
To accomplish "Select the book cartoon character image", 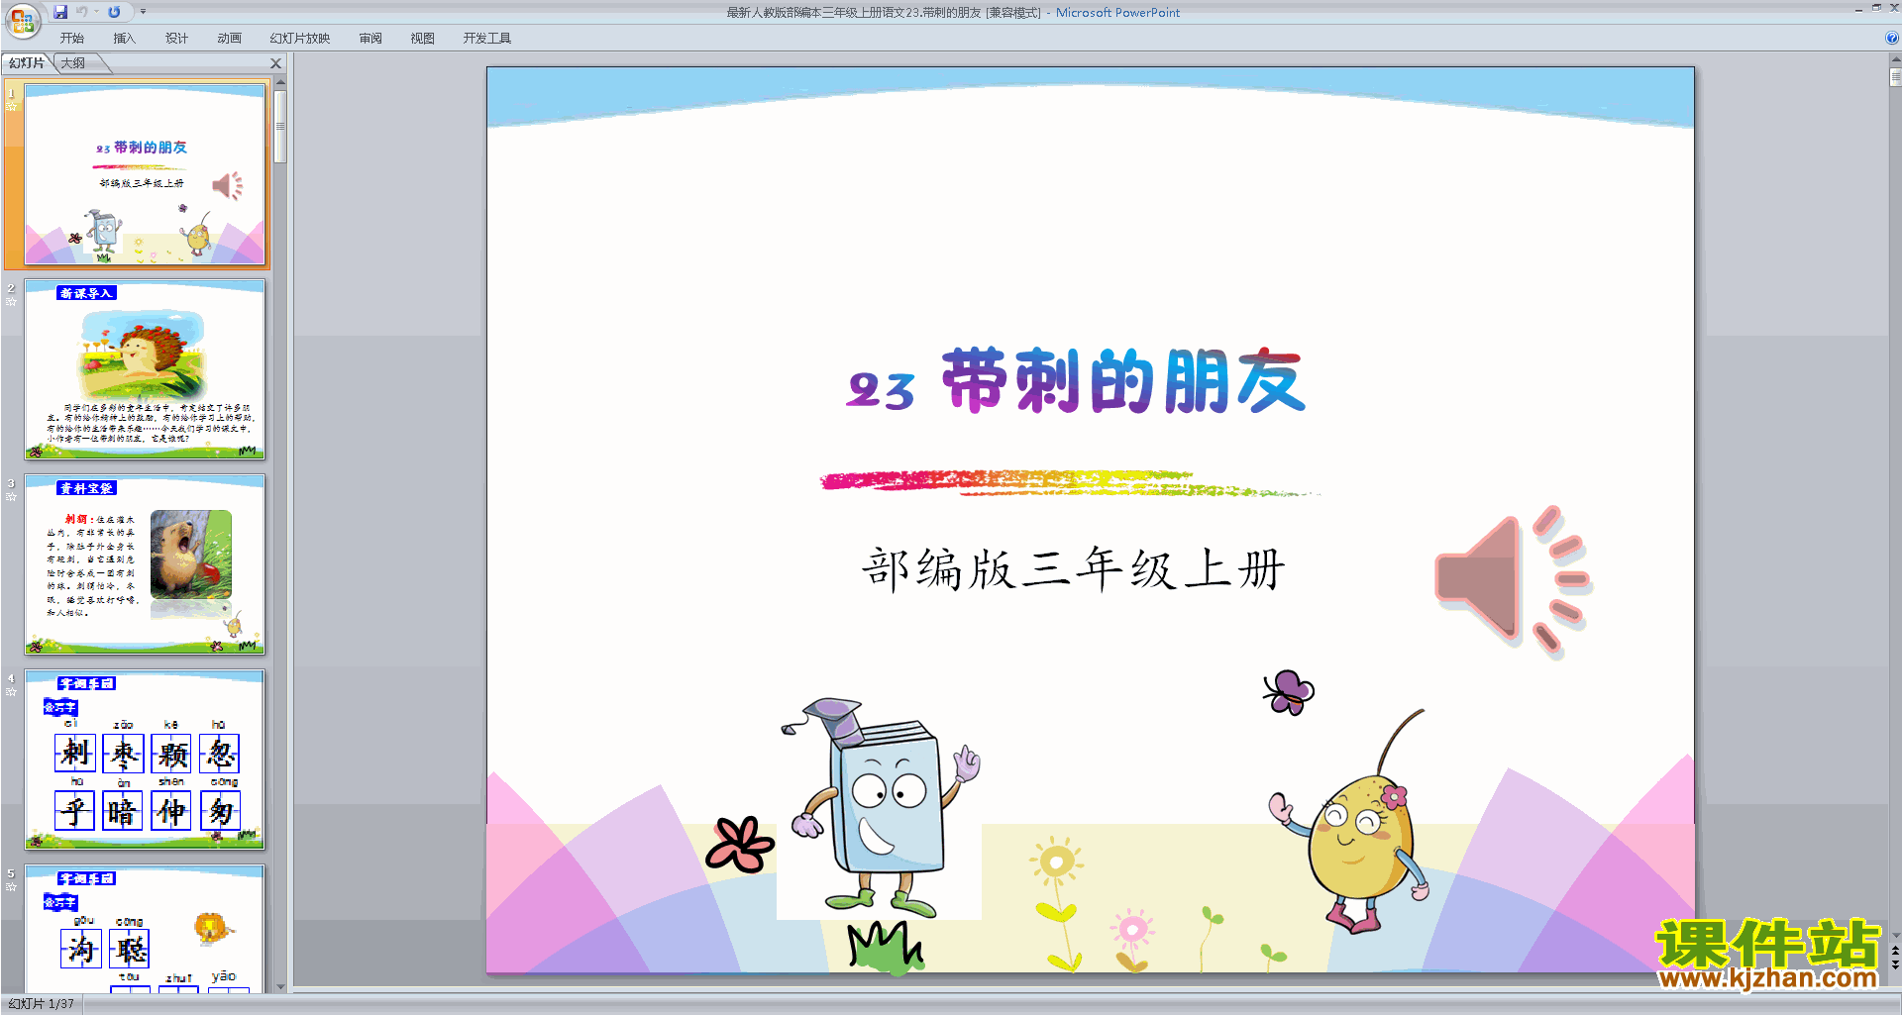I will pos(881,807).
